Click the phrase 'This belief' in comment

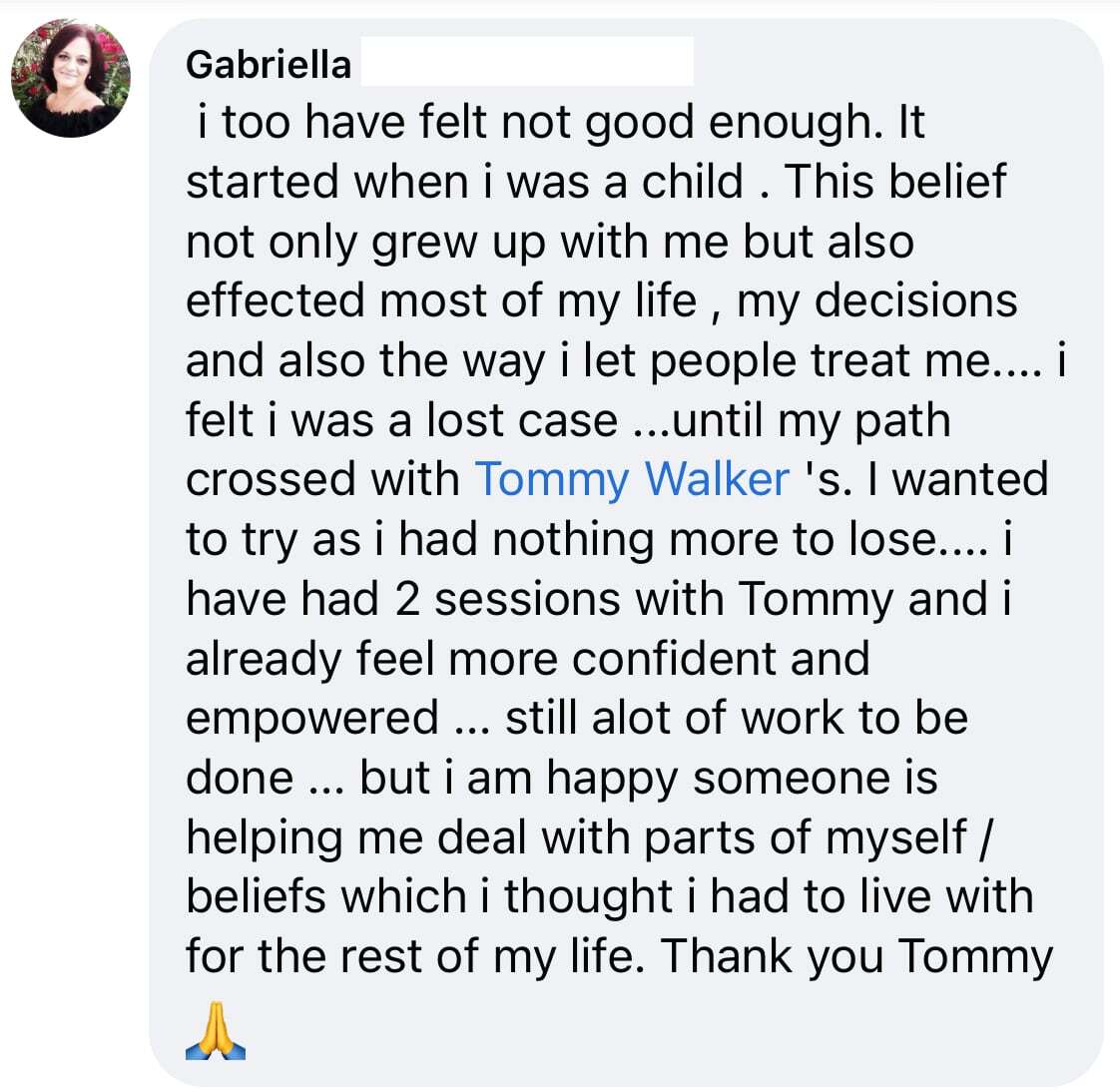point(895,182)
